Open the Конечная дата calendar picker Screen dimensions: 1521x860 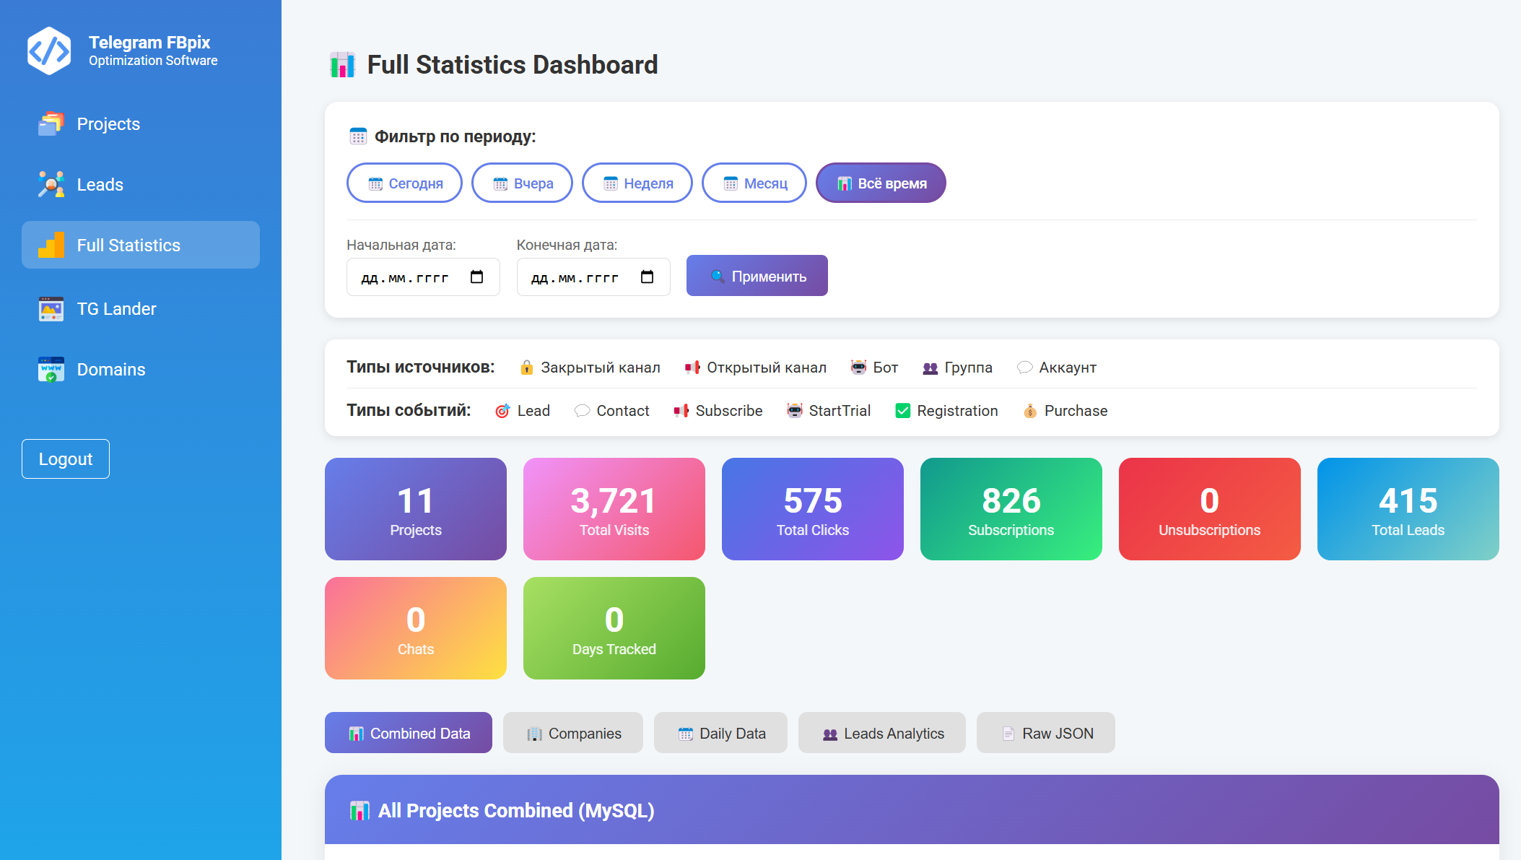[x=647, y=277]
